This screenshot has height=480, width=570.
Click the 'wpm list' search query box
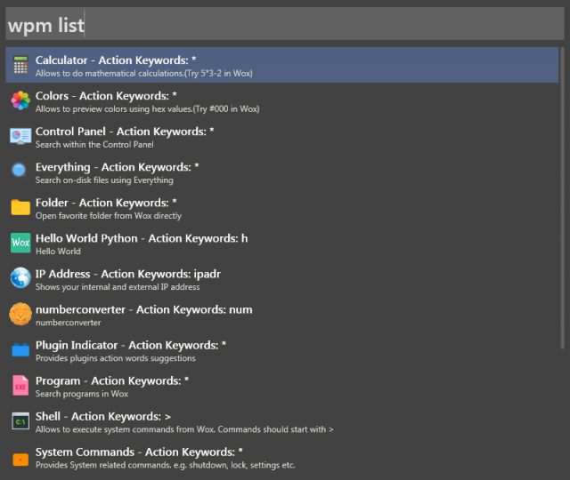tap(285, 25)
